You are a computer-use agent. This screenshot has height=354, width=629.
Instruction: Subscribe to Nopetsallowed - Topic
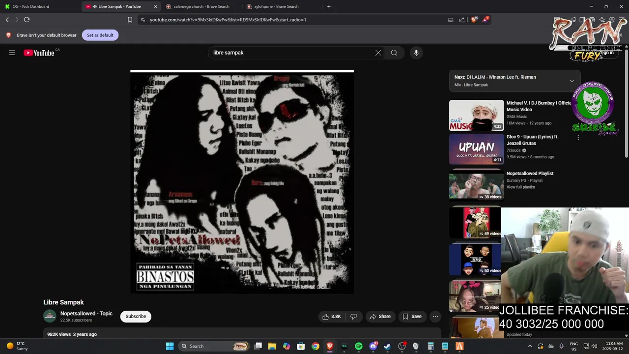point(136,317)
